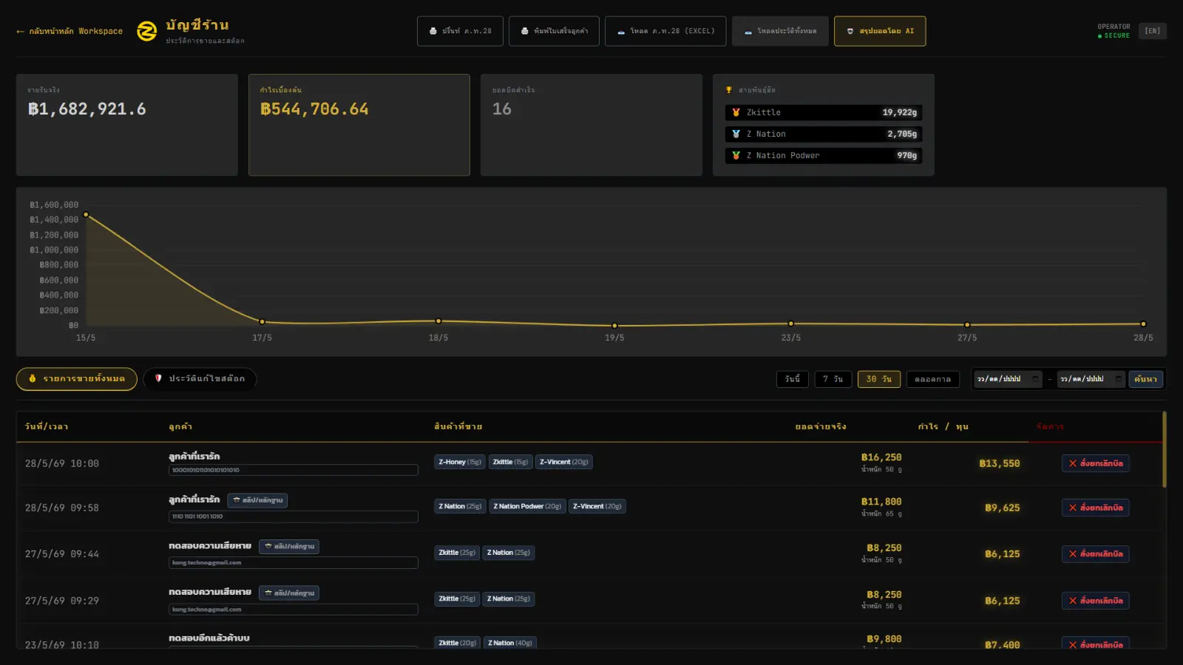This screenshot has height=665, width=1183.
Task: Click the trophy icon above the top strains list
Action: click(729, 90)
